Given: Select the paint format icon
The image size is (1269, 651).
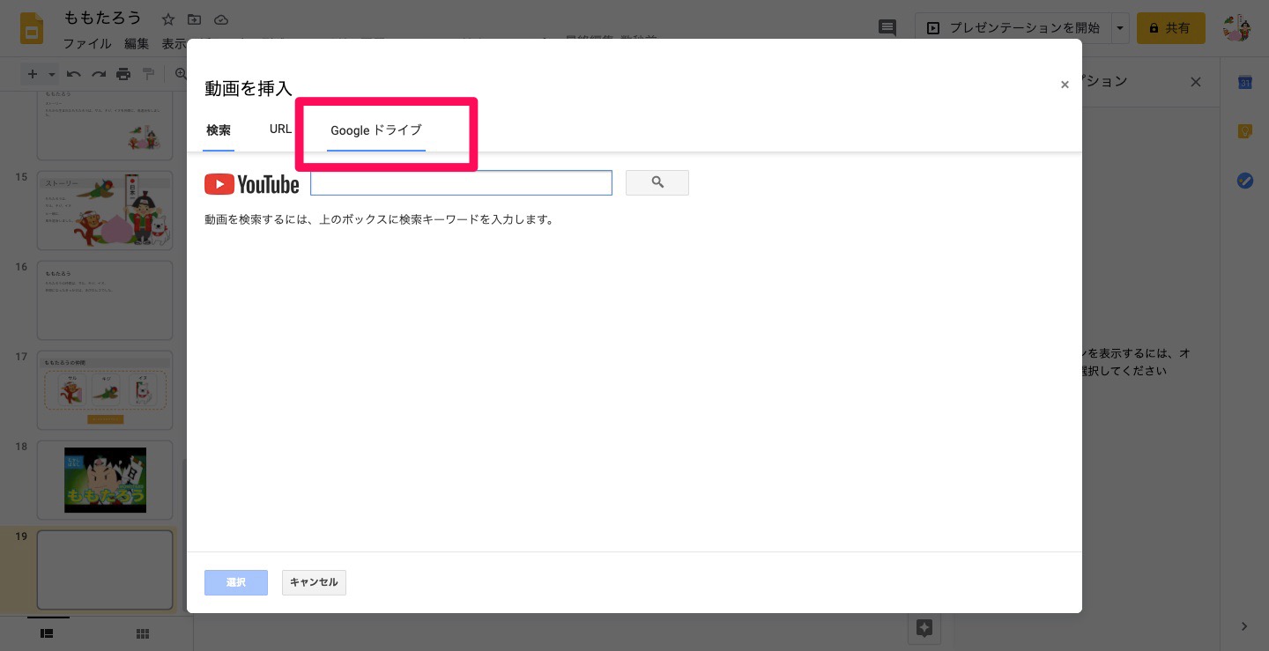Looking at the screenshot, I should (148, 74).
